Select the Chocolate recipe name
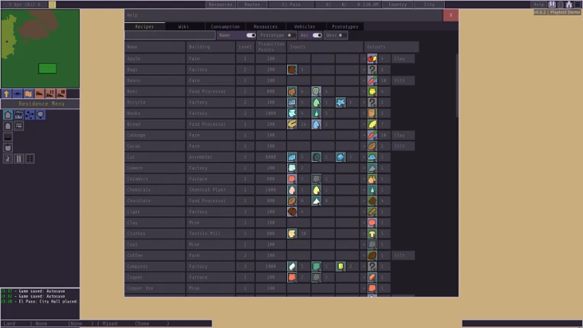This screenshot has width=583, height=328. (x=139, y=201)
